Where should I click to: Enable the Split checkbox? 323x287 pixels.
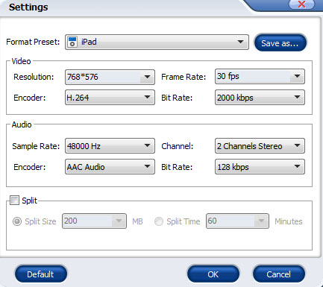[14, 200]
